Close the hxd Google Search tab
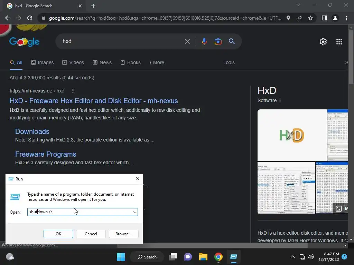Viewport: 354px width, 265px height. [80, 6]
